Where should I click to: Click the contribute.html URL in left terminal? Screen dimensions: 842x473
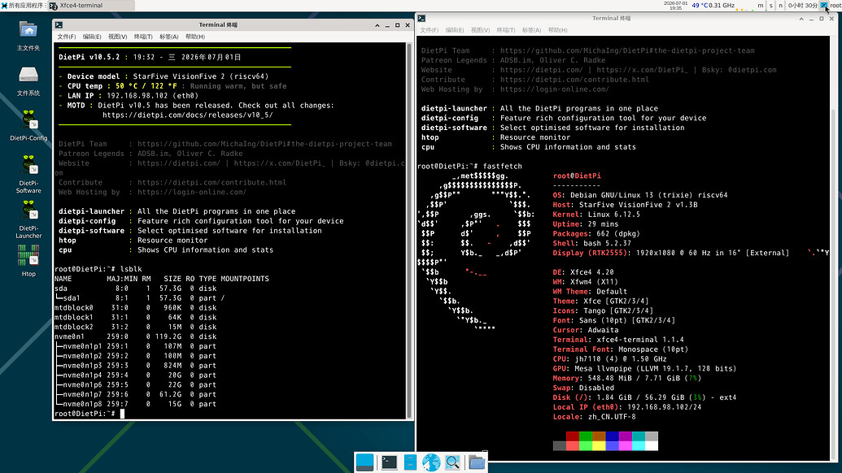coord(212,182)
